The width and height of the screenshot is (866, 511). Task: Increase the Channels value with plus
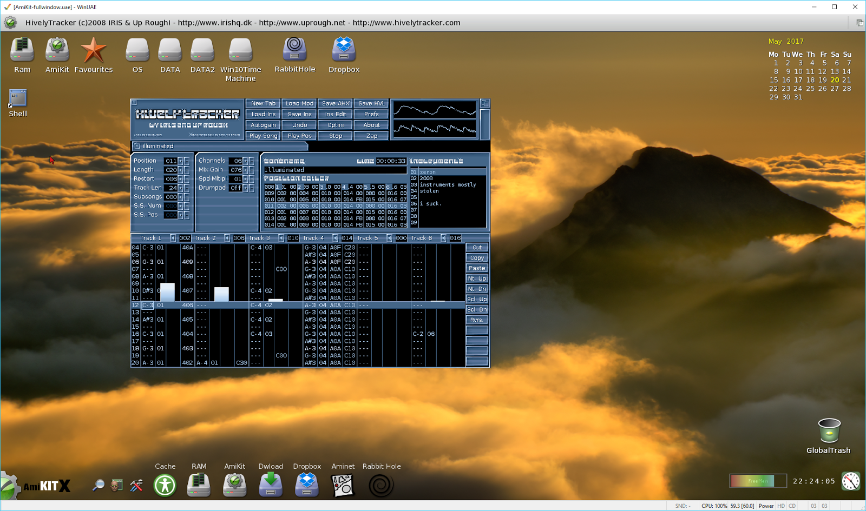(x=245, y=161)
